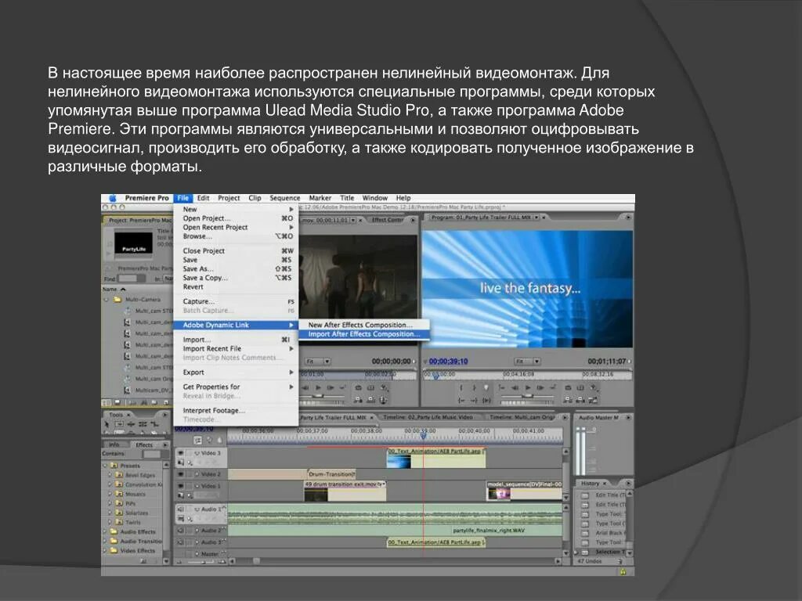
Task: Toggle lock box on Video 3 track
Action: (x=190, y=453)
